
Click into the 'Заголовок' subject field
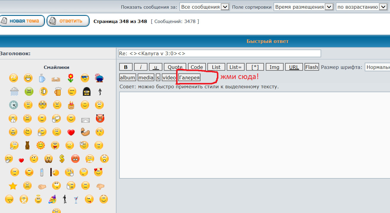[220, 53]
